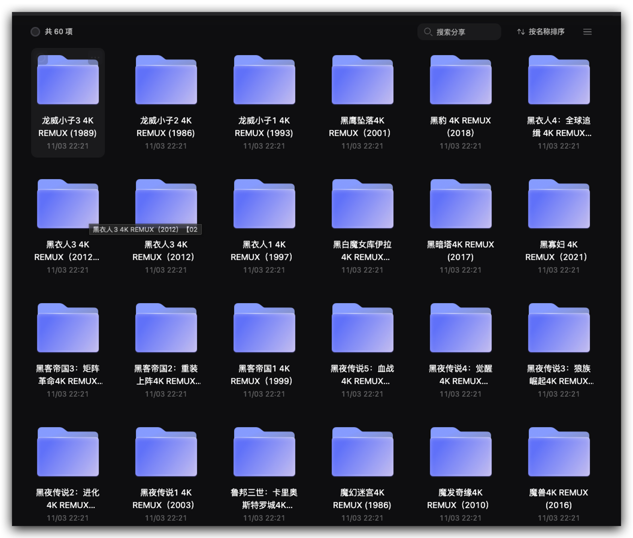Click the magnifier icon in the search box
This screenshot has height=538, width=633.
click(x=428, y=32)
